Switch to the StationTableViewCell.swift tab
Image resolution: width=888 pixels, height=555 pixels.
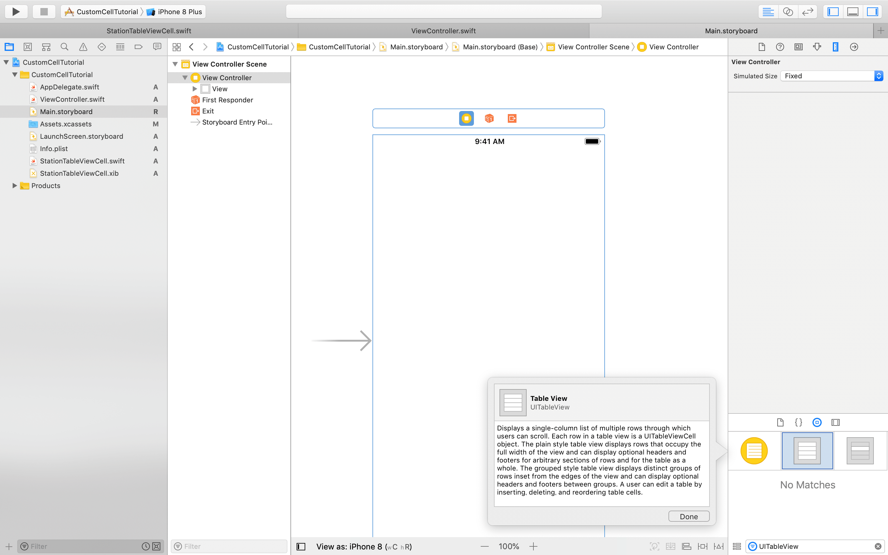149,31
